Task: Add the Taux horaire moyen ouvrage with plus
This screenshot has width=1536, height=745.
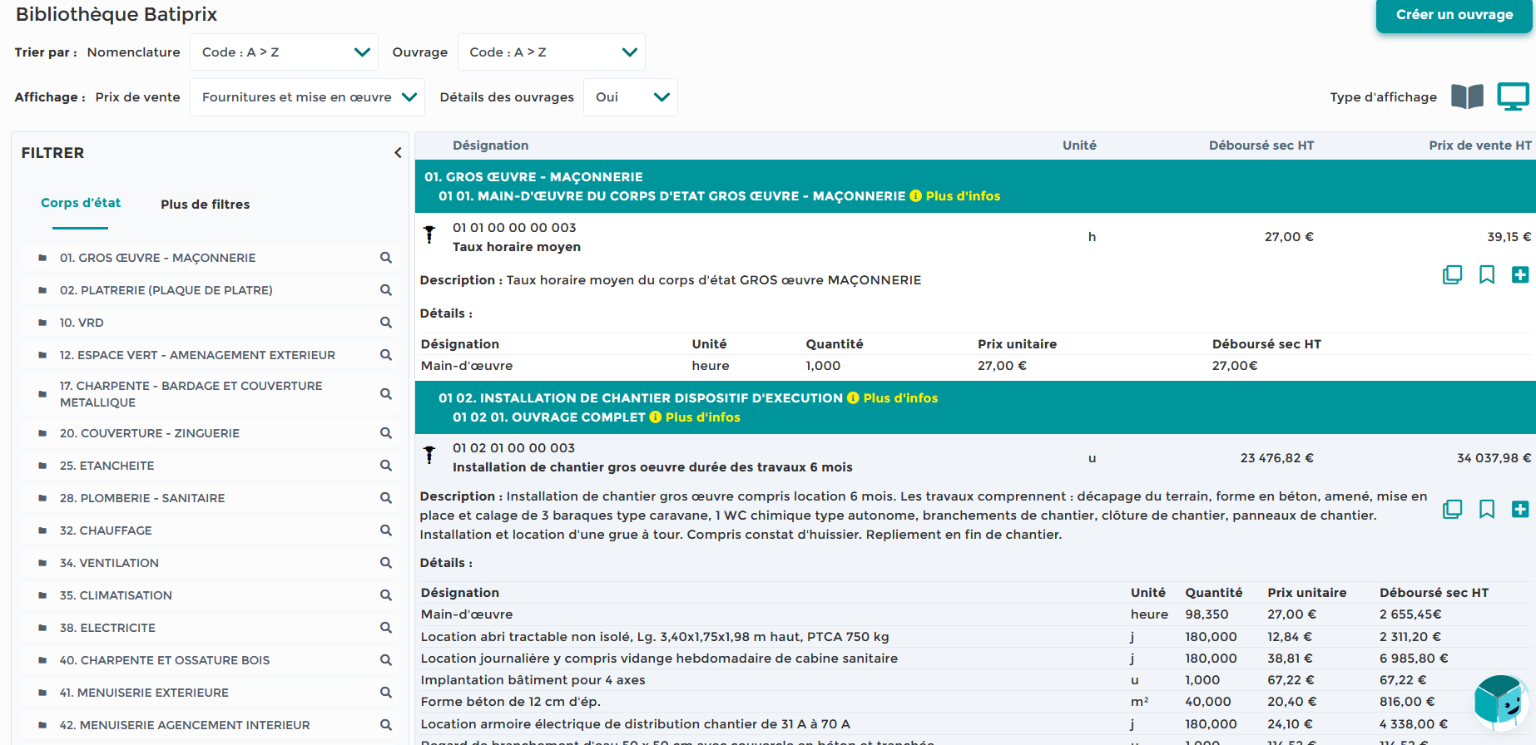Action: coord(1520,275)
